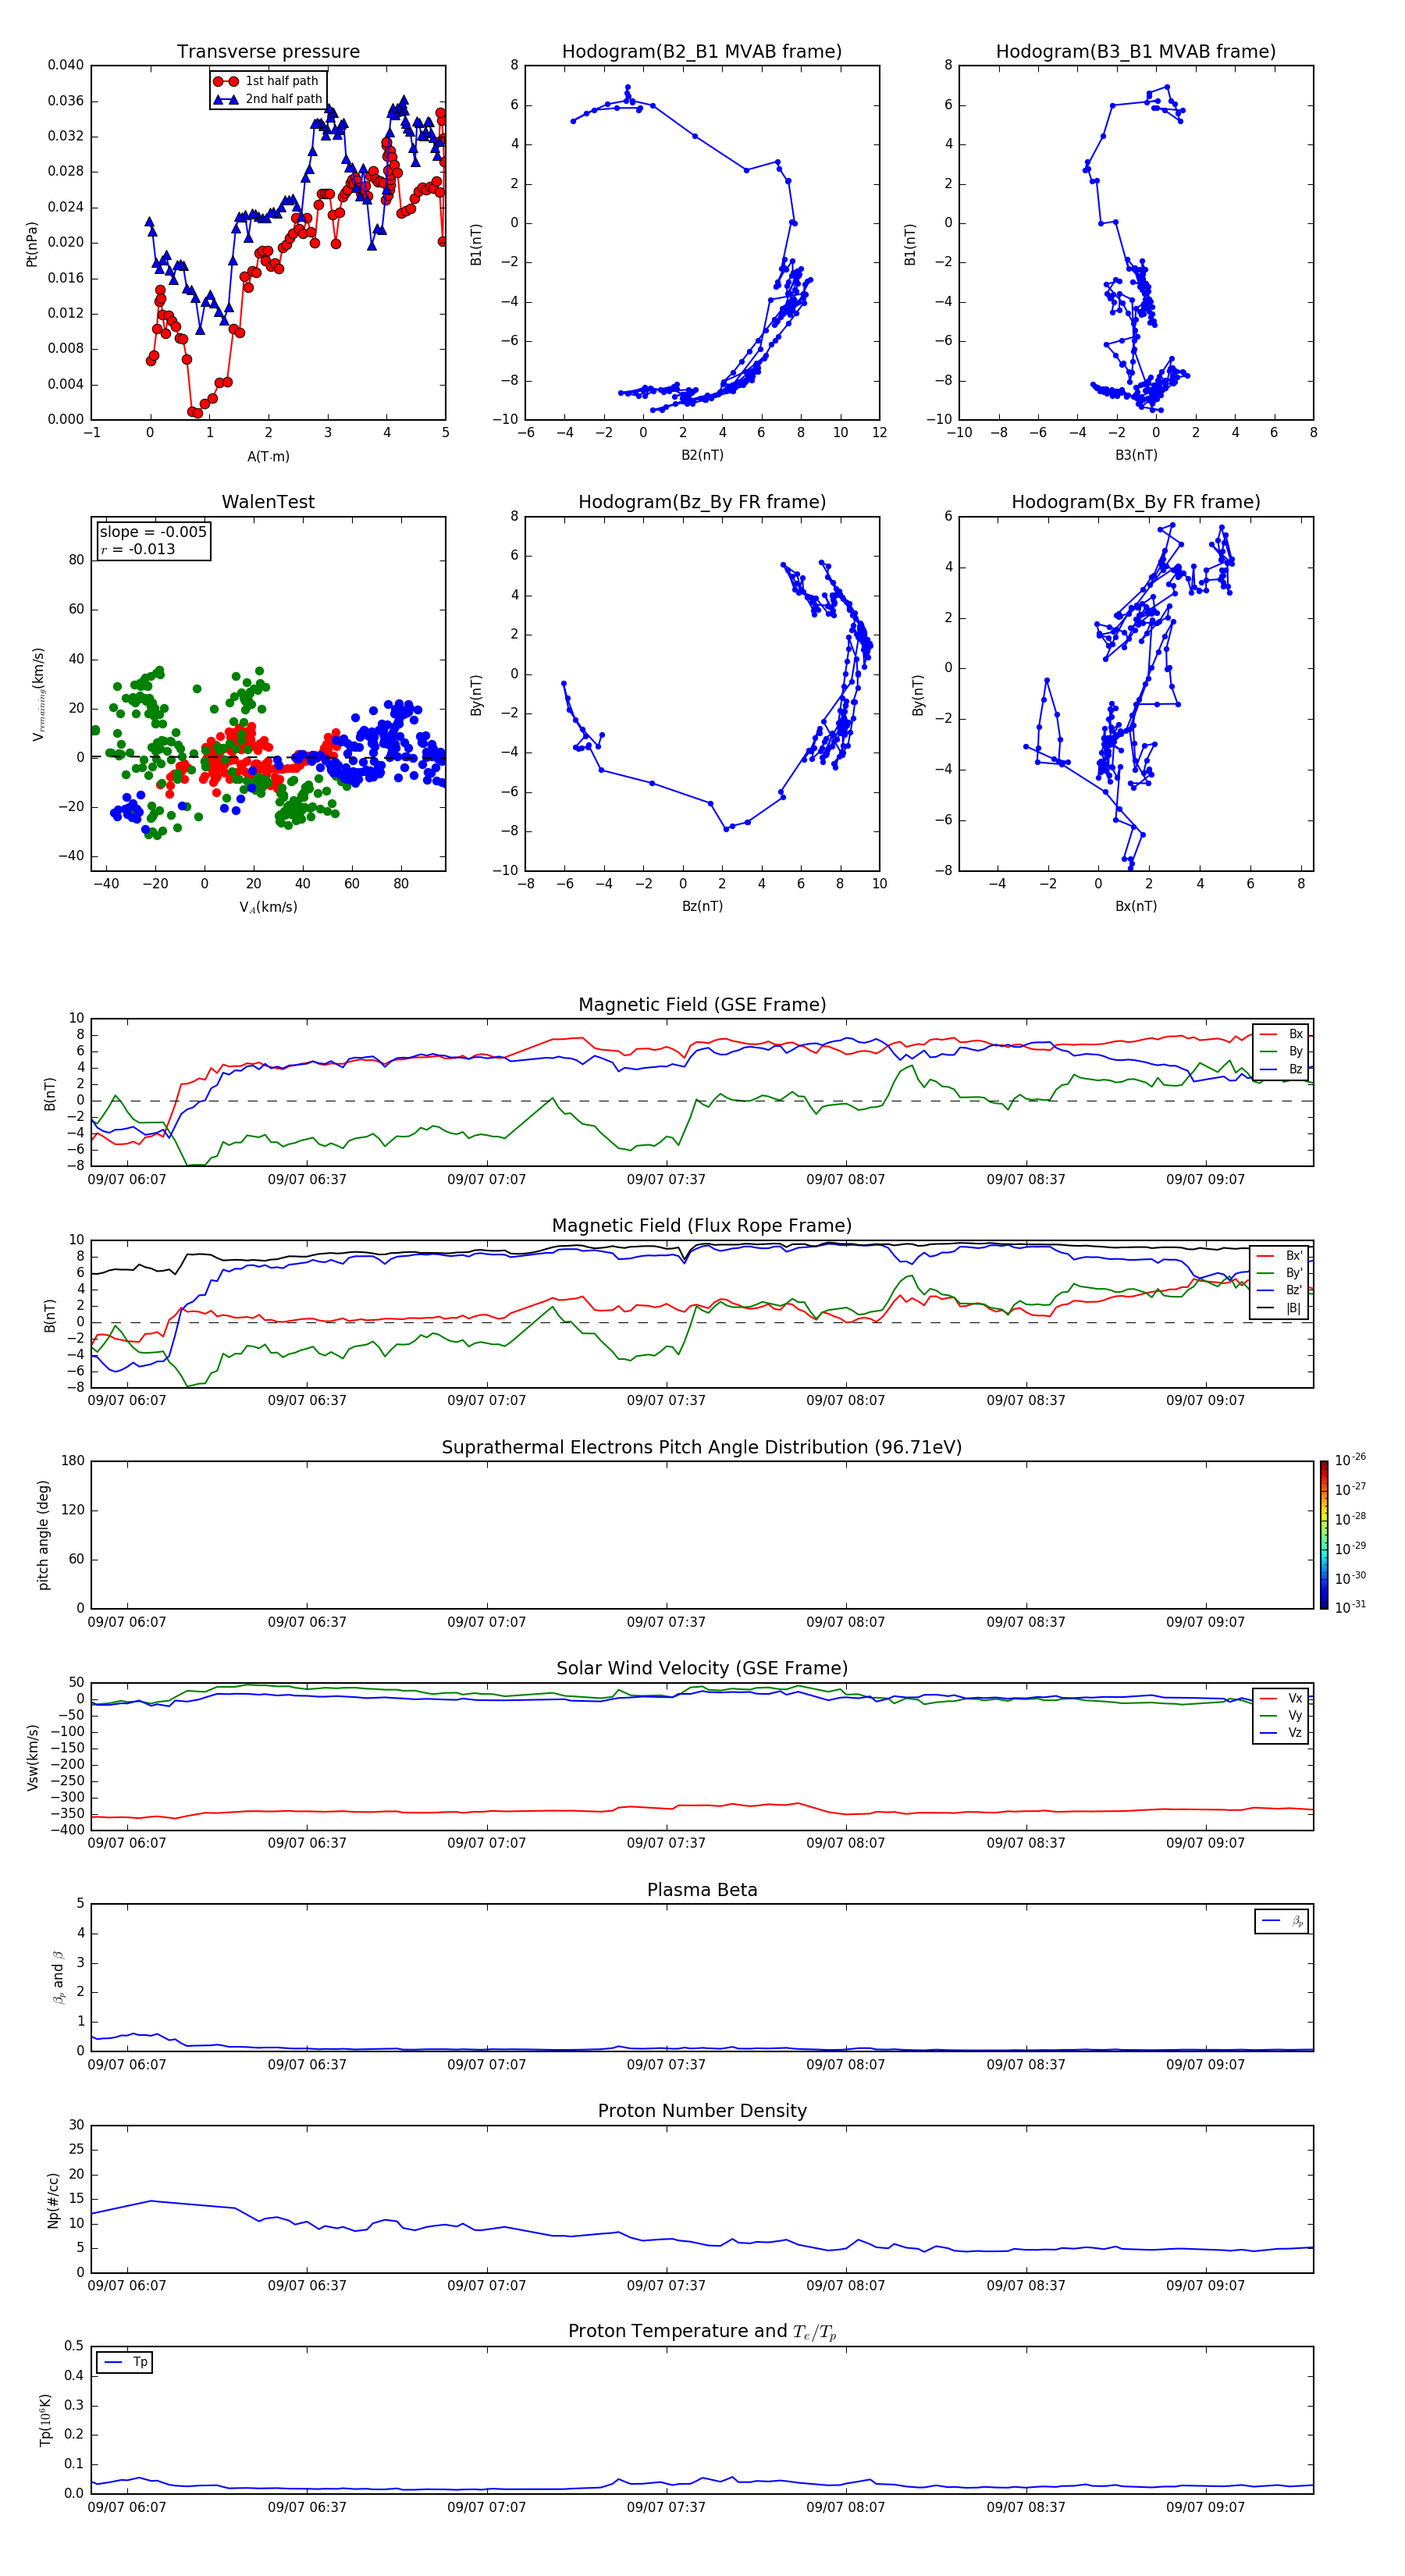
Task: Select the '2nd half path' legend entry
Action: pos(268,99)
